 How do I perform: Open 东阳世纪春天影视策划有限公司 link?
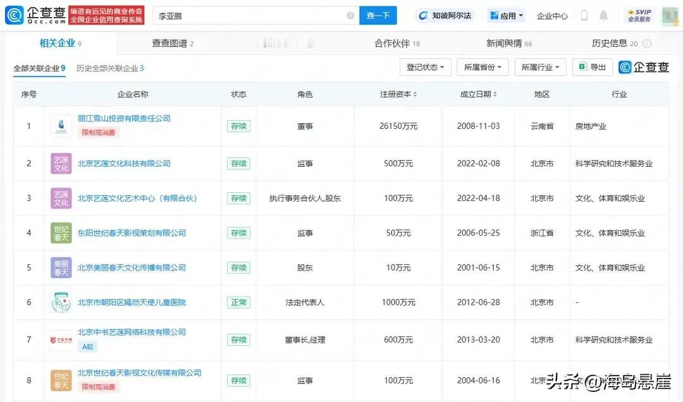132,233
